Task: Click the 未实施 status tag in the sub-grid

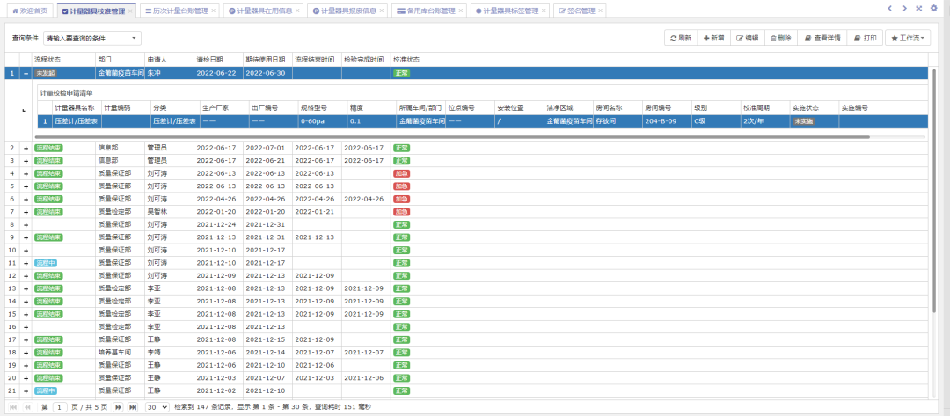Action: 803,121
